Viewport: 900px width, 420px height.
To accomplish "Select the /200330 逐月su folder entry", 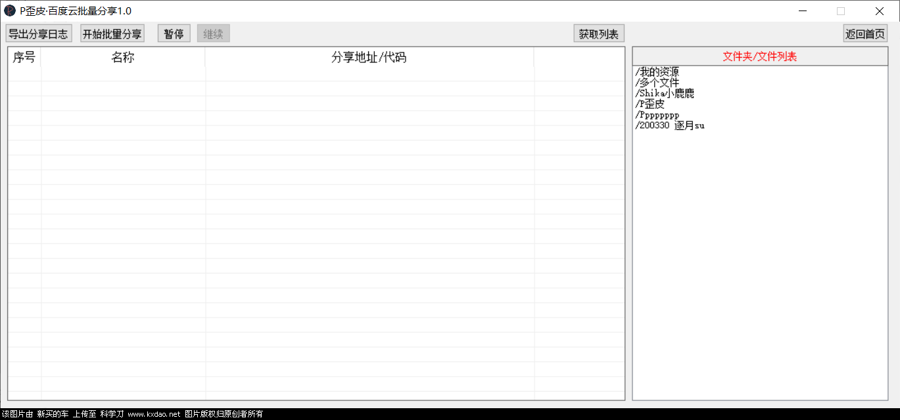I will pos(670,125).
